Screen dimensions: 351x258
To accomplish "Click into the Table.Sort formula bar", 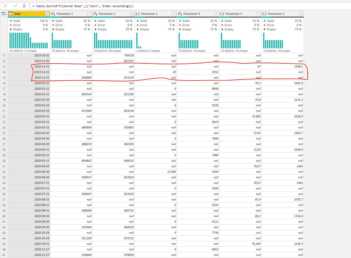I will click(190, 6).
